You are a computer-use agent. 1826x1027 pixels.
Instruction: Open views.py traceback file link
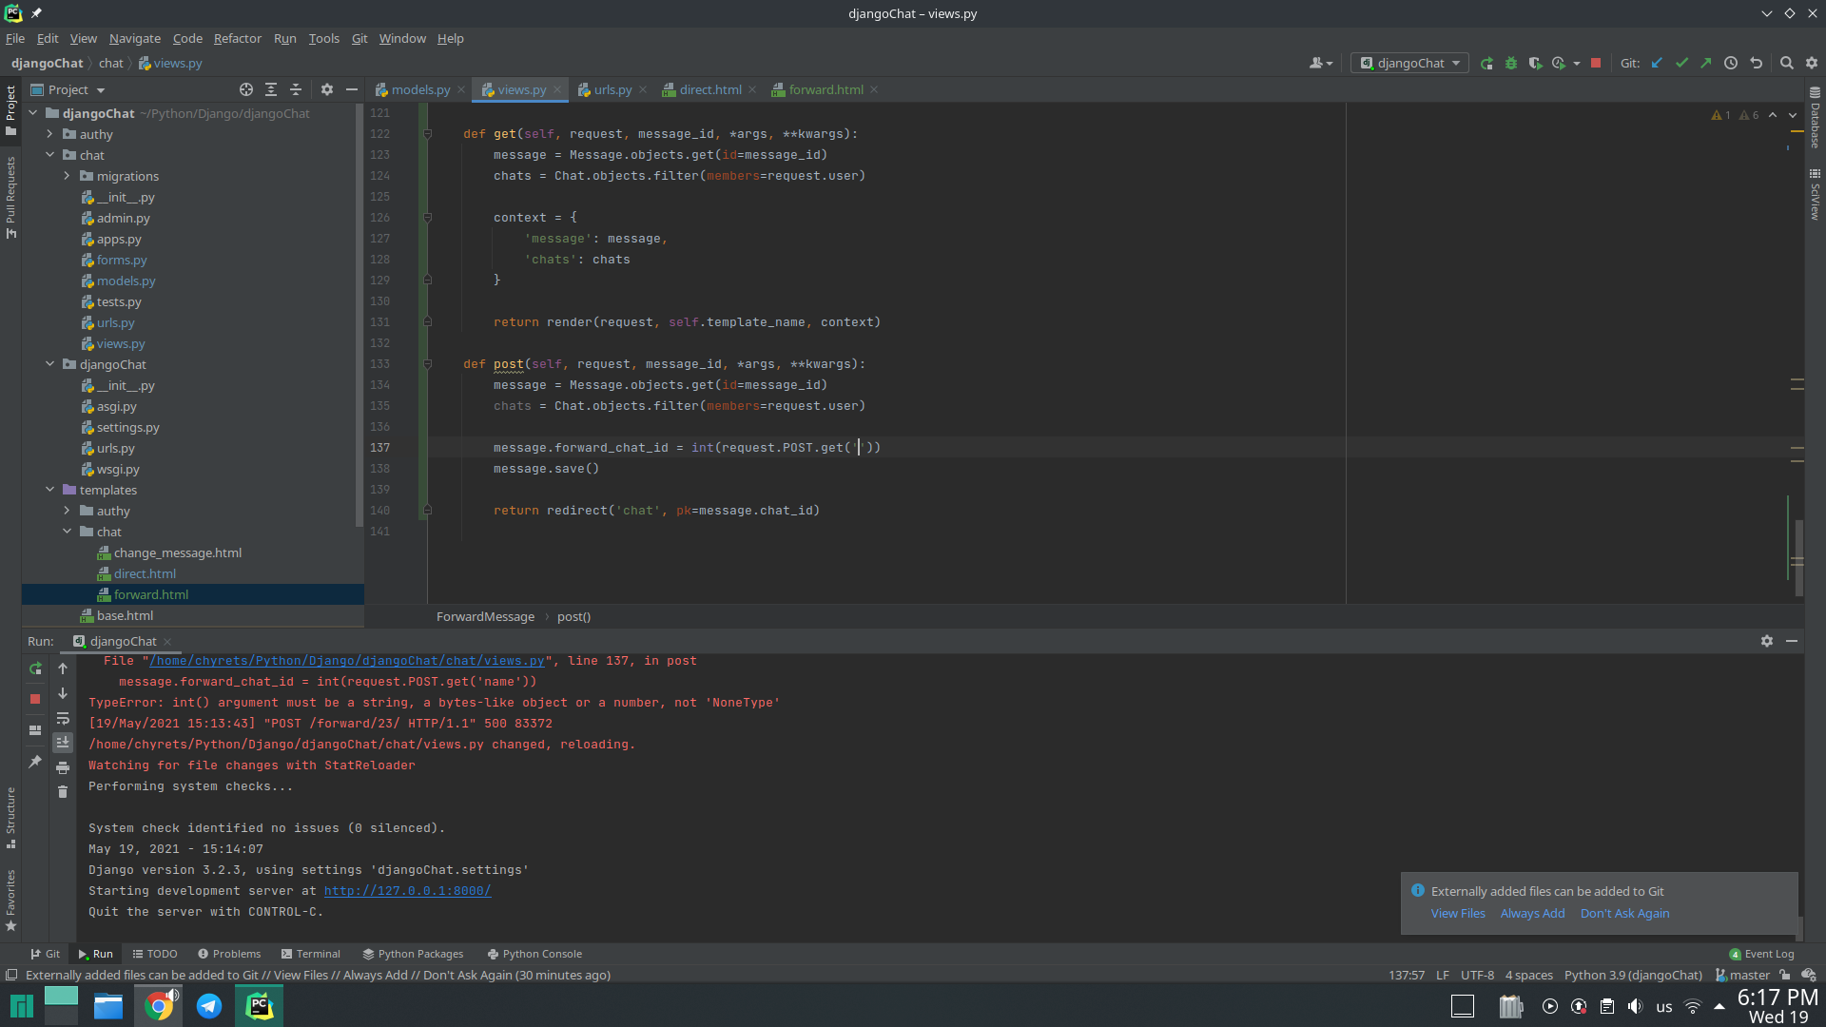click(346, 661)
